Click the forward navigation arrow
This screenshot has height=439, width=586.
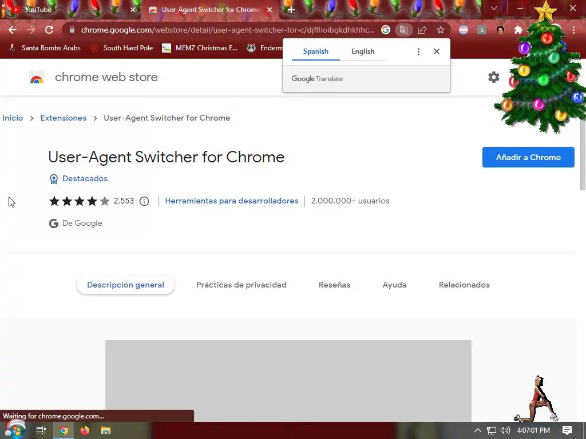31,30
